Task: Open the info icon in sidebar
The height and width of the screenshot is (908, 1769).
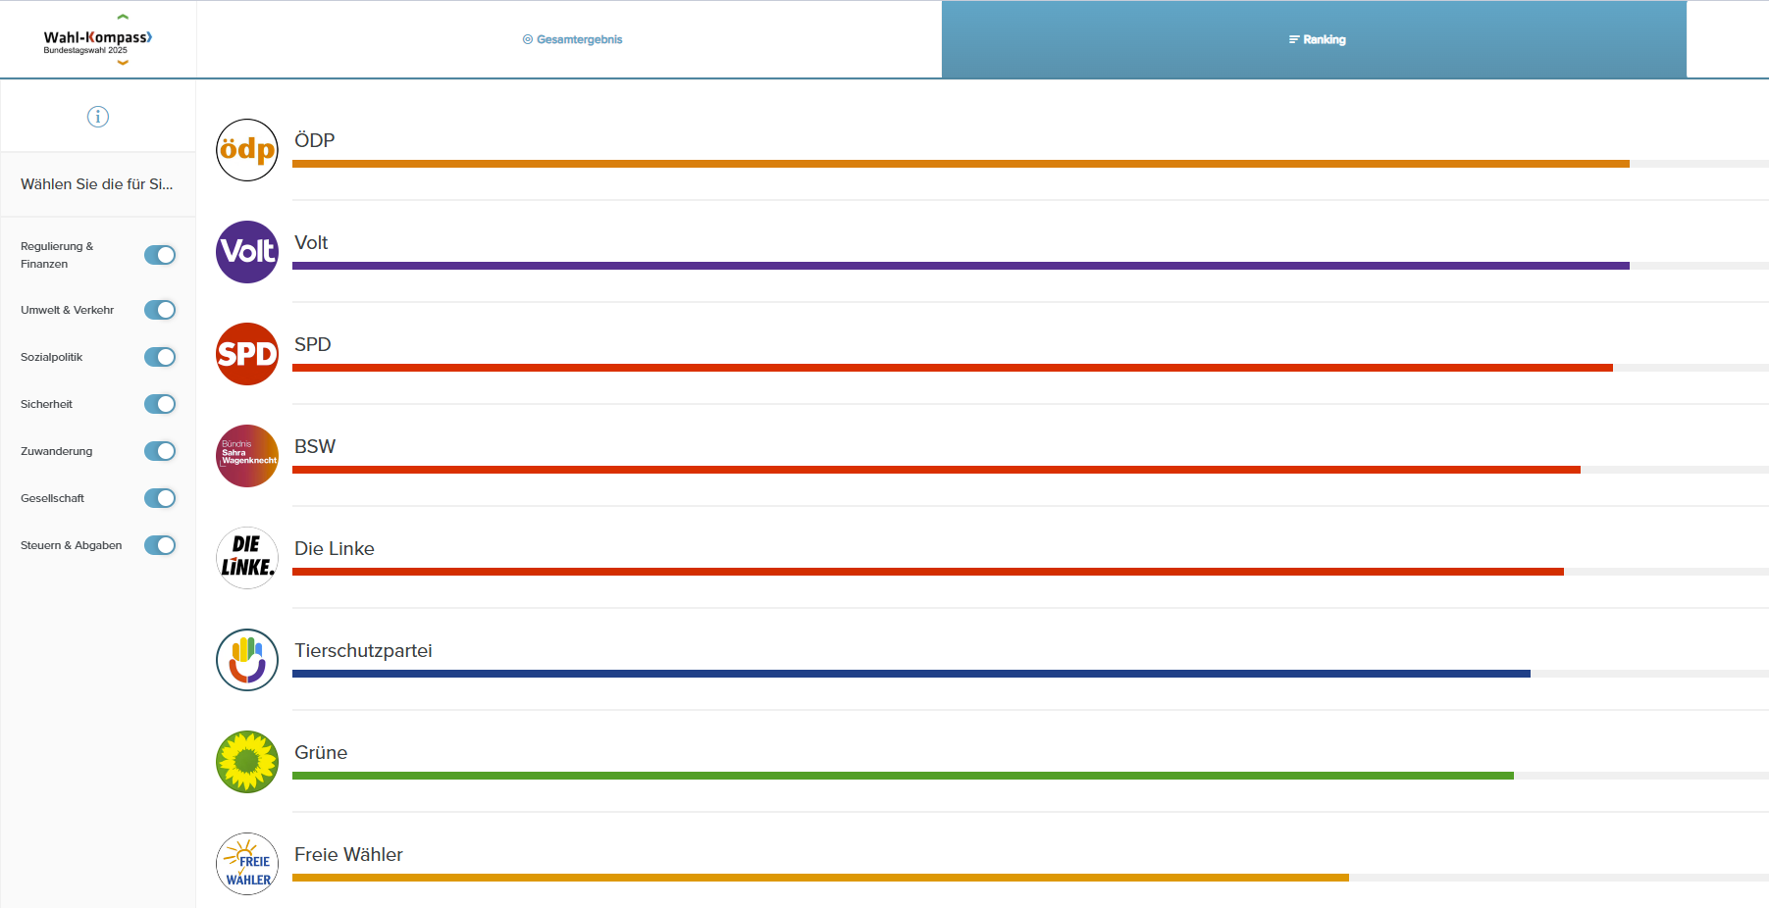Action: coord(98,117)
